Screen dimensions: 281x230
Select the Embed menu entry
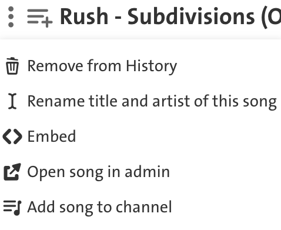(52, 136)
